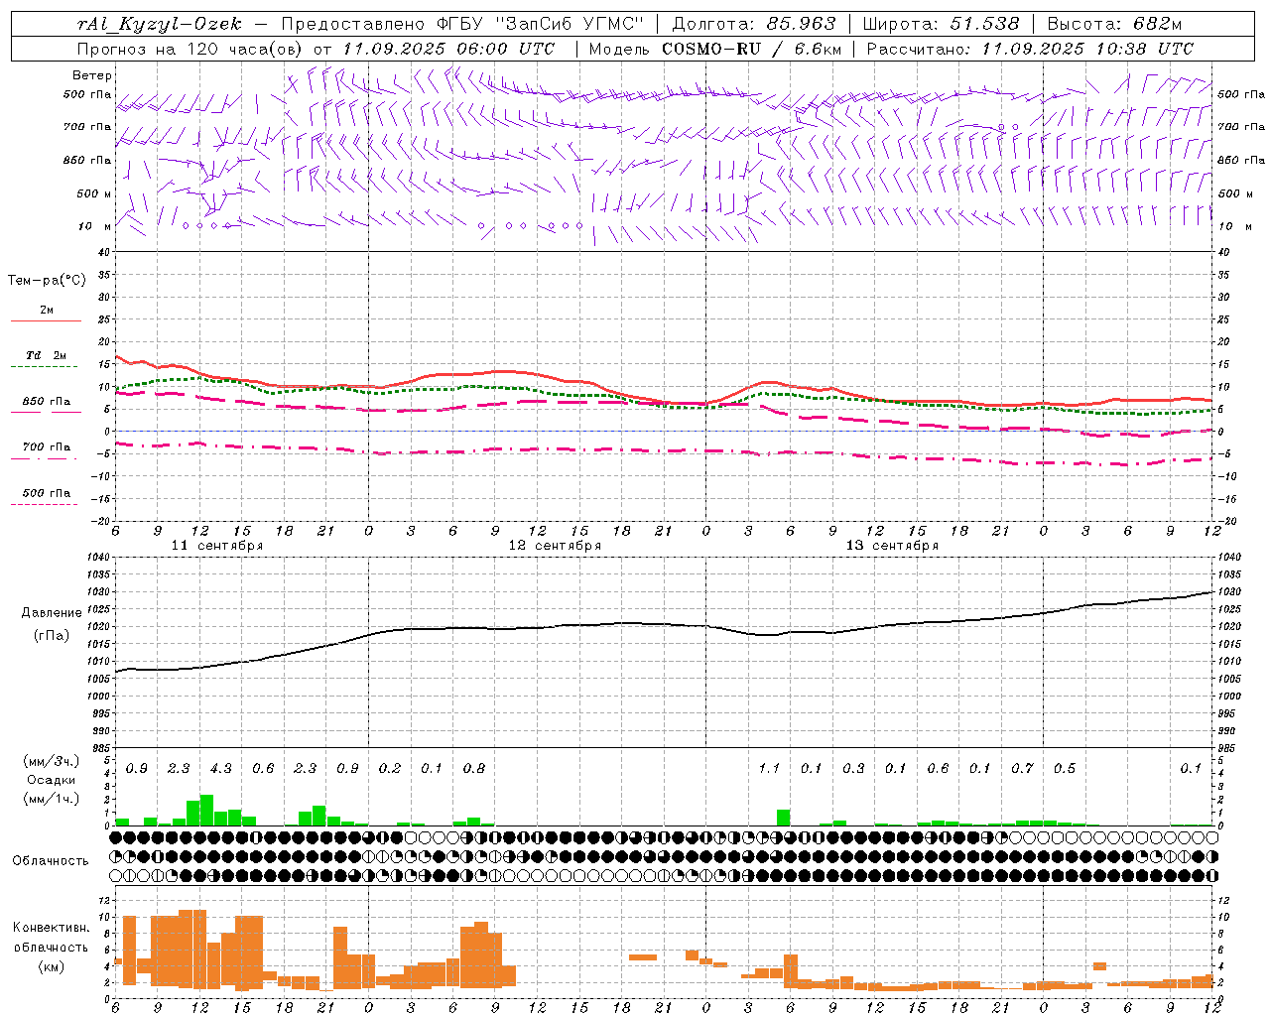Click the black pressure curve line

coord(663,624)
